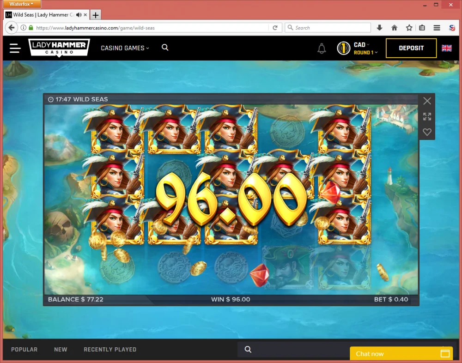Open the browser hamburger menu

[437, 28]
